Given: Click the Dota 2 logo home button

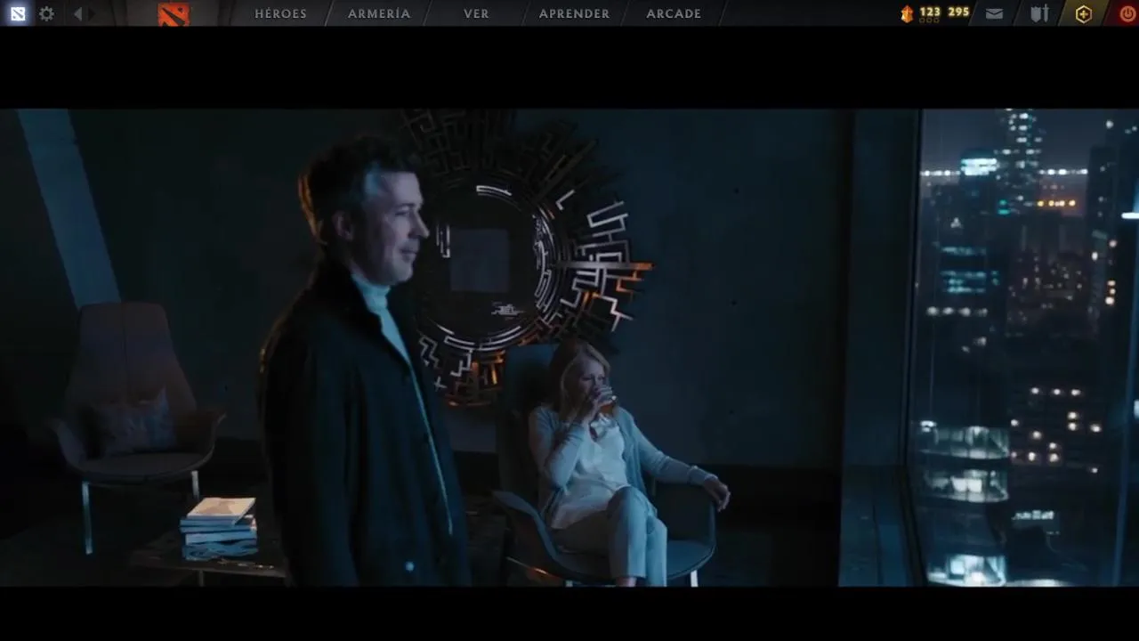Looking at the screenshot, I should [x=174, y=13].
